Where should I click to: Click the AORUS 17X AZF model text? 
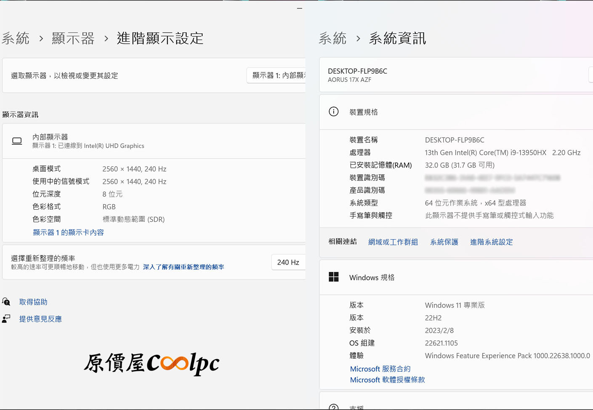tap(349, 80)
